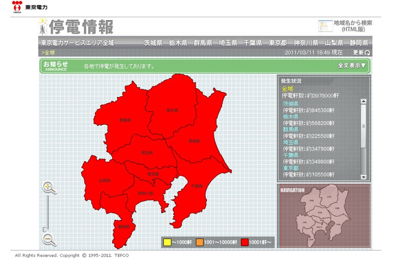Viewport: 395px width, 259px height.
Task: Click the 栃木県 link in outage list
Action: coord(289,117)
